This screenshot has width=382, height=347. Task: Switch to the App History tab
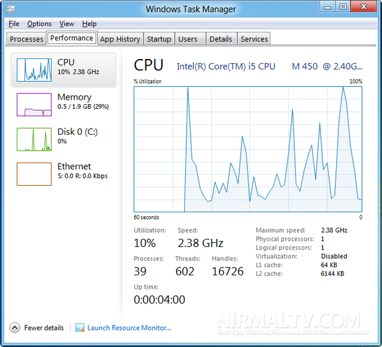coord(120,39)
